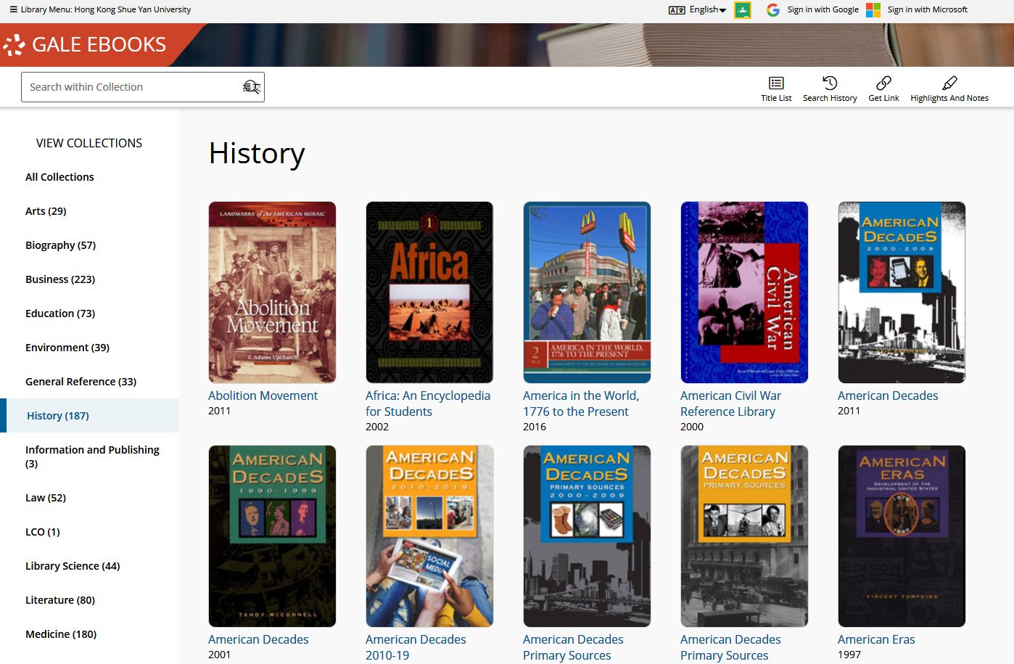Expand Library Menu hamburger
The width and height of the screenshot is (1014, 664).
[13, 10]
